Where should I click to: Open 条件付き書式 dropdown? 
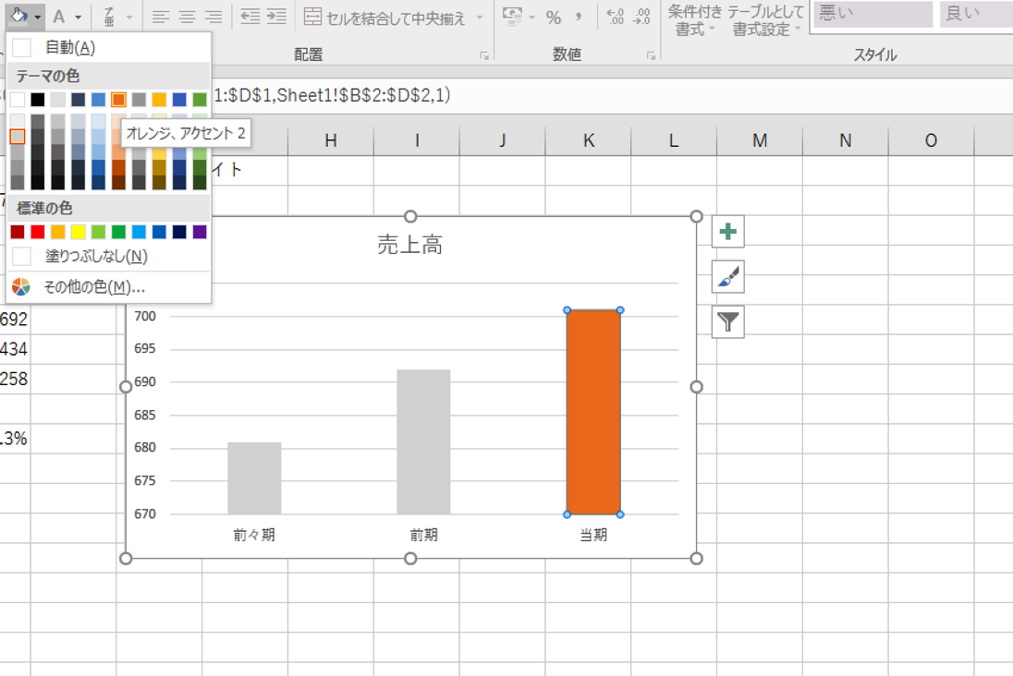click(694, 20)
